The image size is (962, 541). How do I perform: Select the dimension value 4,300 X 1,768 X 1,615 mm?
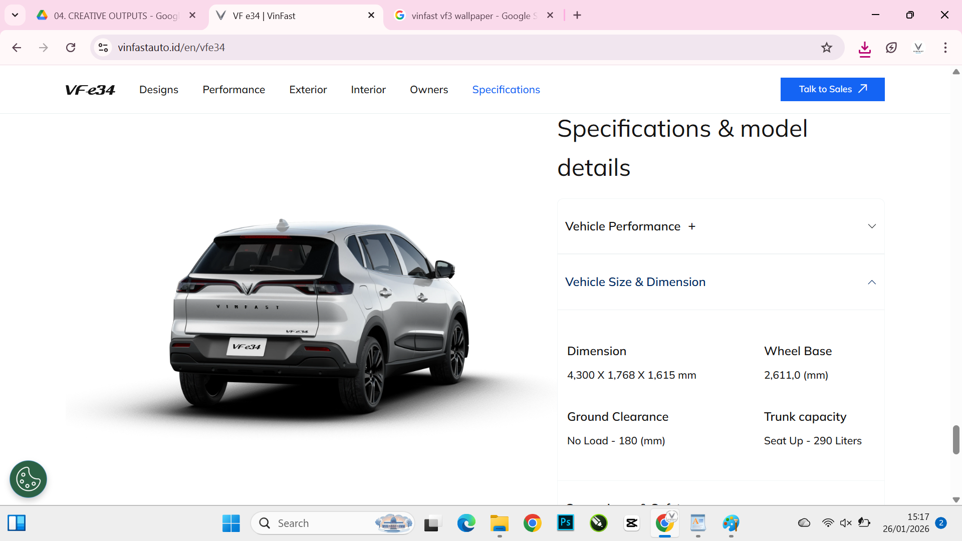coord(631,375)
